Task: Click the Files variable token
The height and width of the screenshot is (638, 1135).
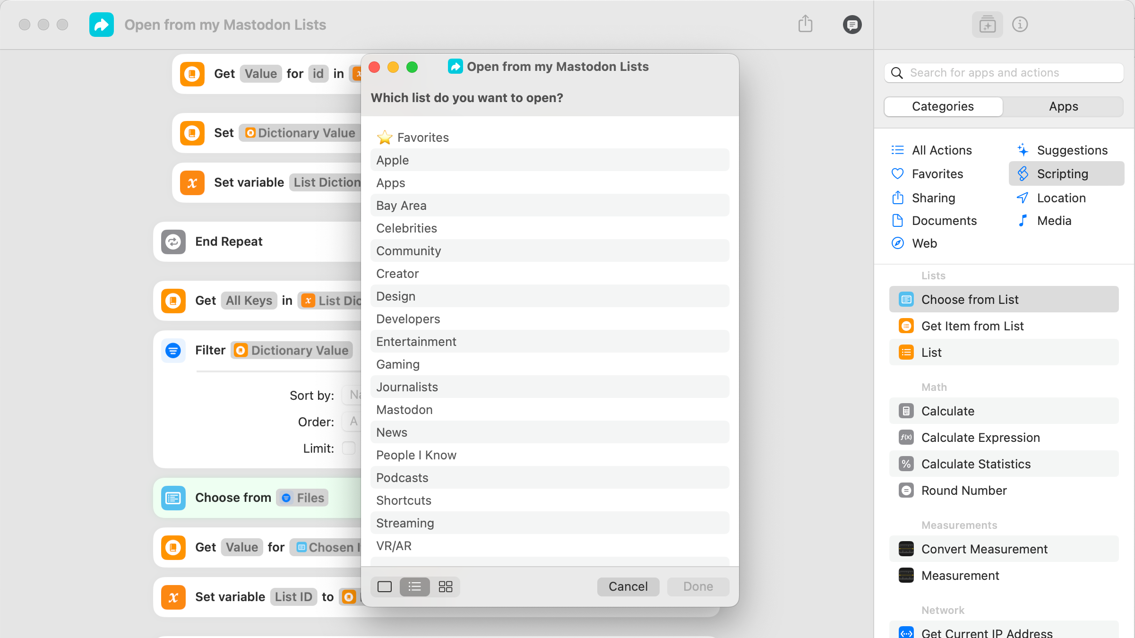Action: [302, 498]
